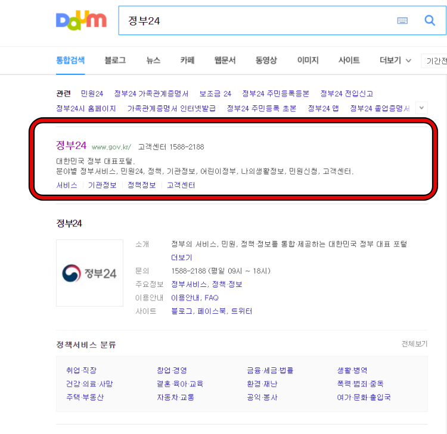
Task: Open the 고객센터 sublink under 정부24 result
Action: point(181,185)
